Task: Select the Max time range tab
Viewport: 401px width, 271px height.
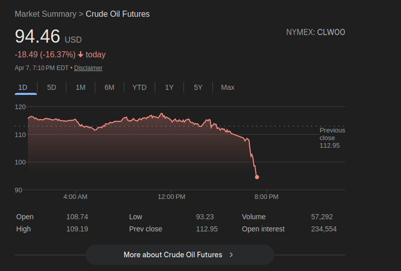Action: [x=228, y=87]
